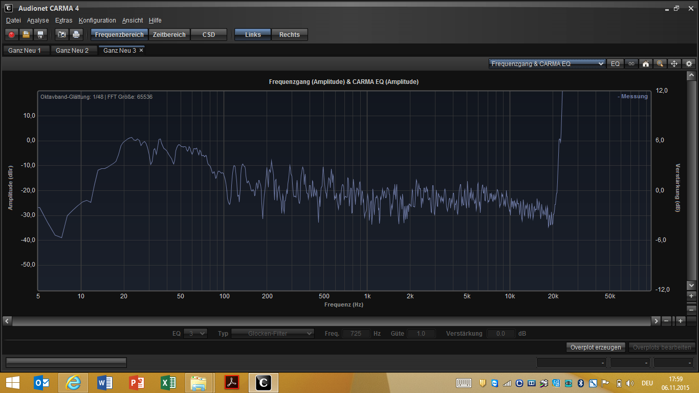Switch to Zeitbereich view

pos(169,35)
